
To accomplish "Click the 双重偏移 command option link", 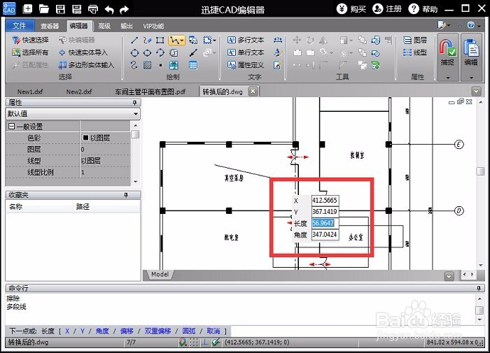I will pyautogui.click(x=157, y=331).
